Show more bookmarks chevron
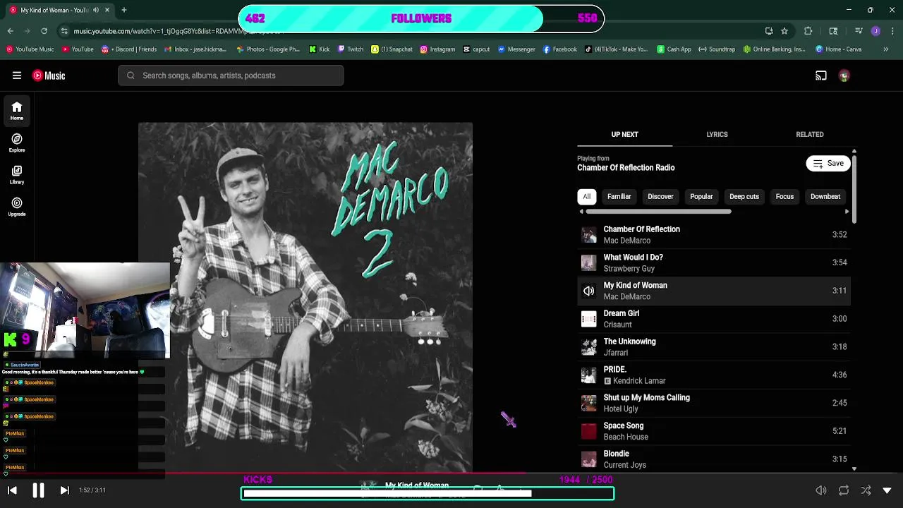Screen dimensions: 903x508 [886, 49]
